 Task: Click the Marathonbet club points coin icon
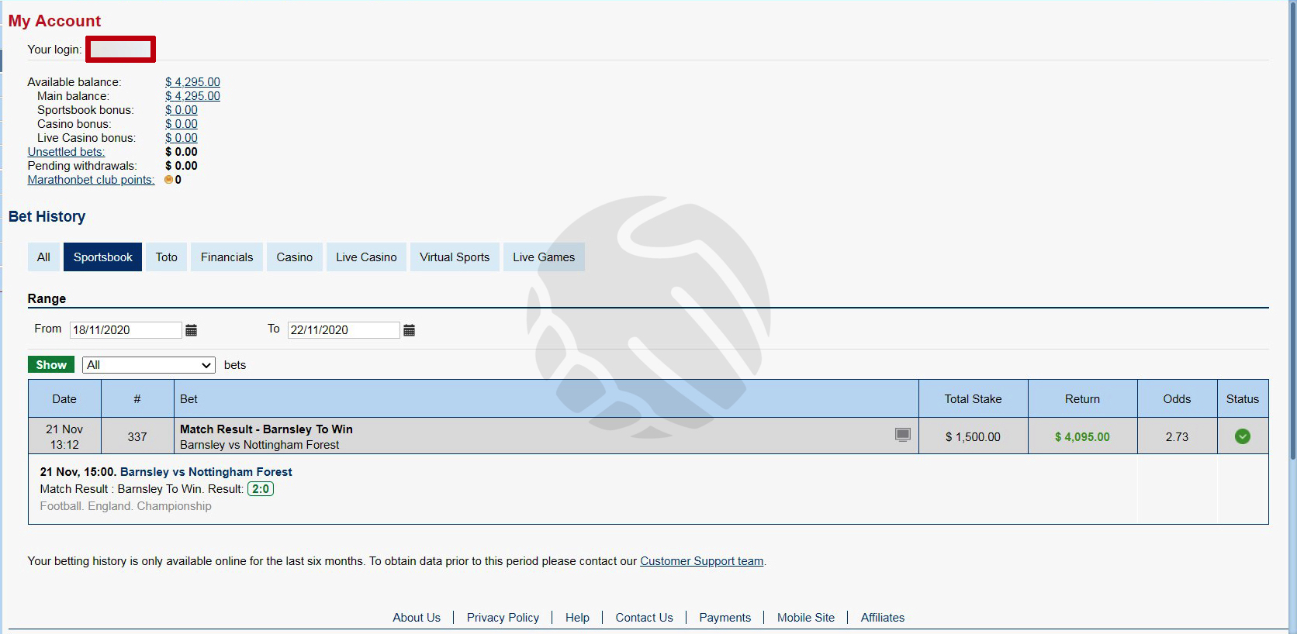(x=168, y=180)
